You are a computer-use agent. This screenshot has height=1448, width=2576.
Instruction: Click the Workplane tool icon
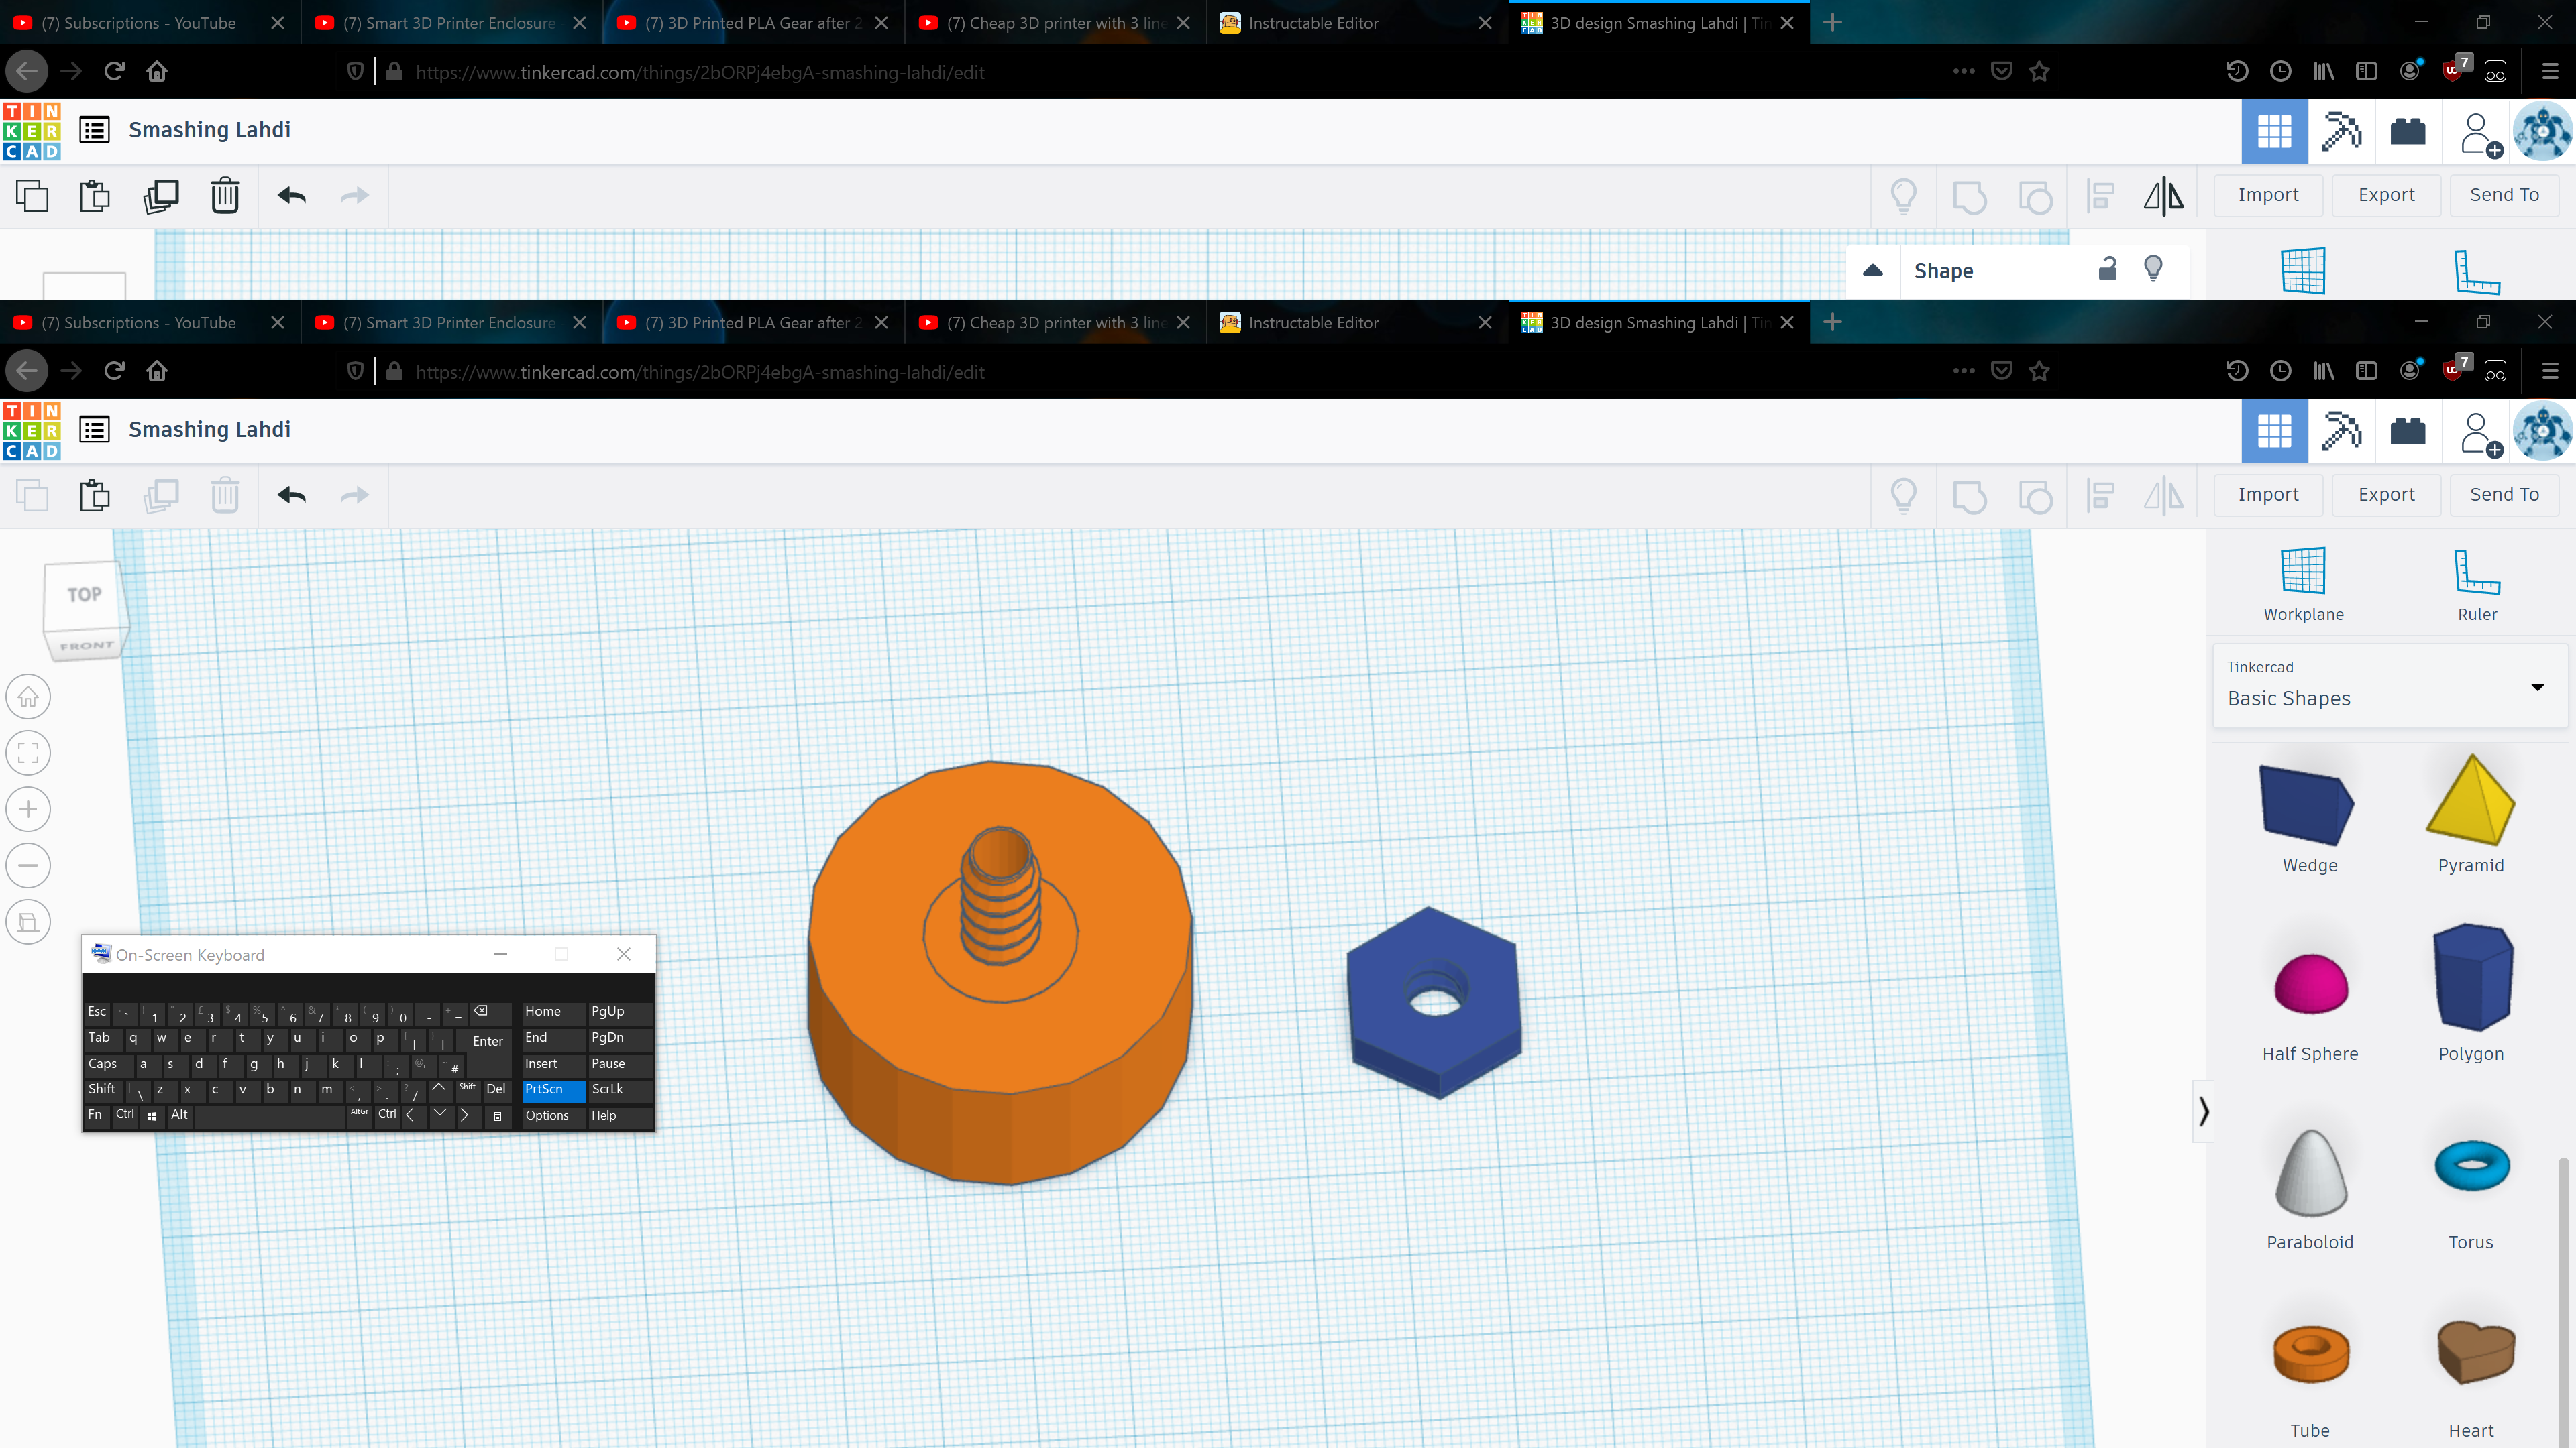coord(2303,572)
